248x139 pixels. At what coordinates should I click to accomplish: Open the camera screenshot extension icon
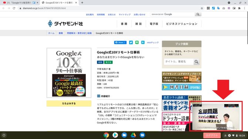tap(224, 8)
